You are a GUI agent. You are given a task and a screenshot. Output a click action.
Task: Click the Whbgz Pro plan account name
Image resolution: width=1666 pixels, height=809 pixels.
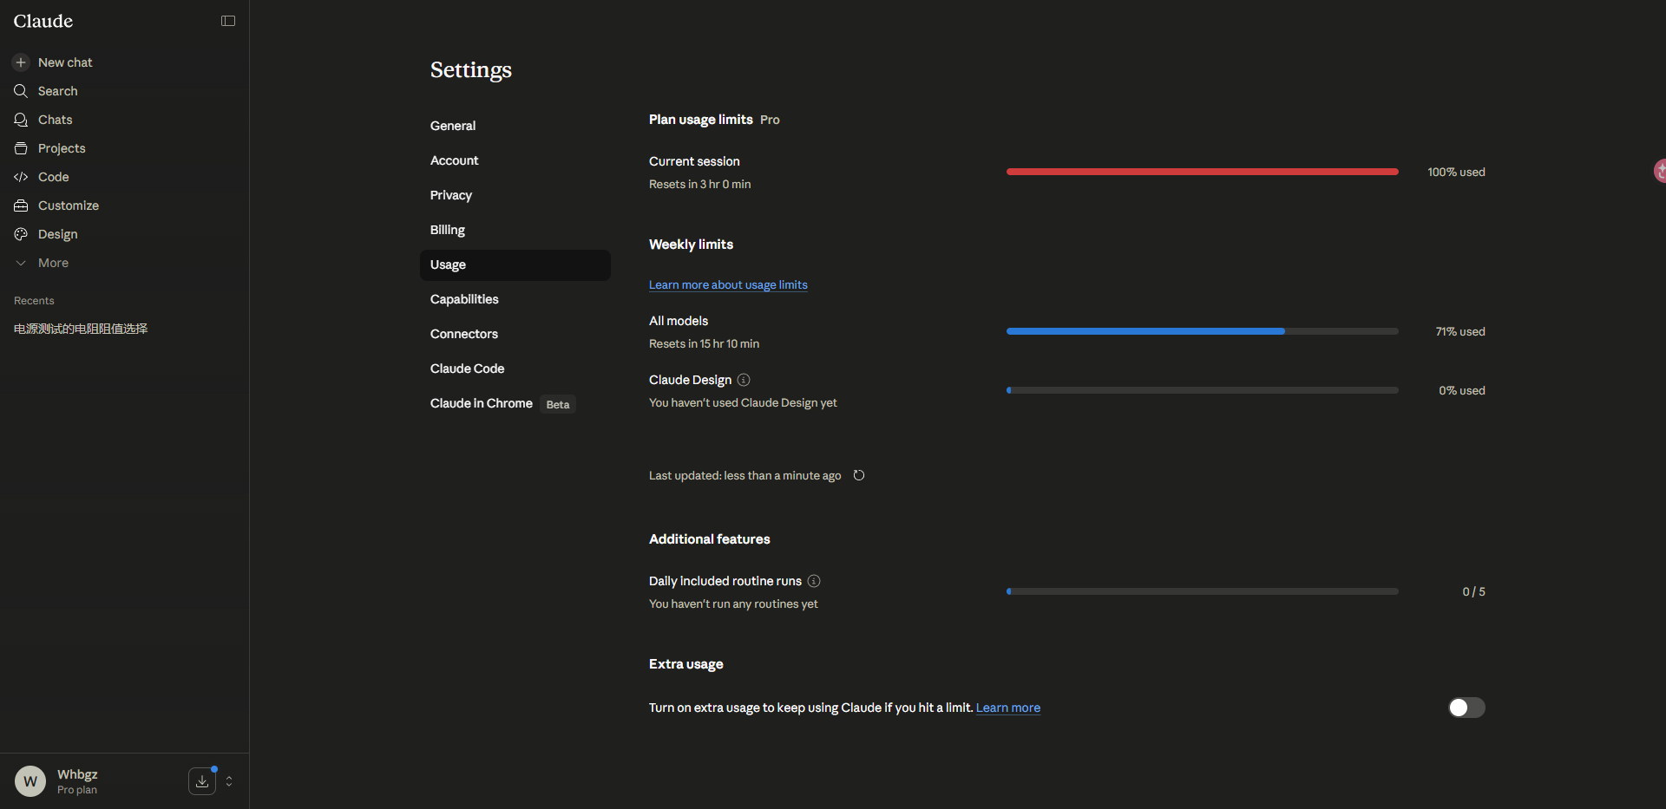[x=77, y=781]
